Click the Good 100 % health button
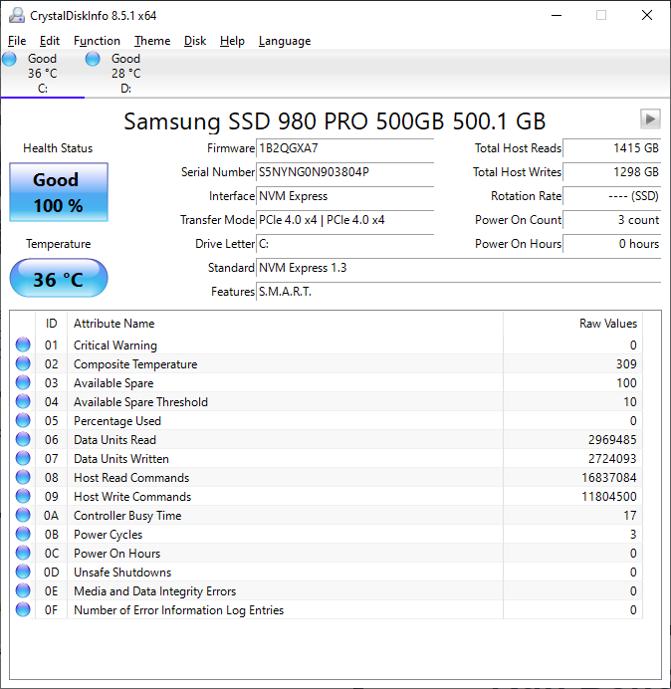 (59, 192)
